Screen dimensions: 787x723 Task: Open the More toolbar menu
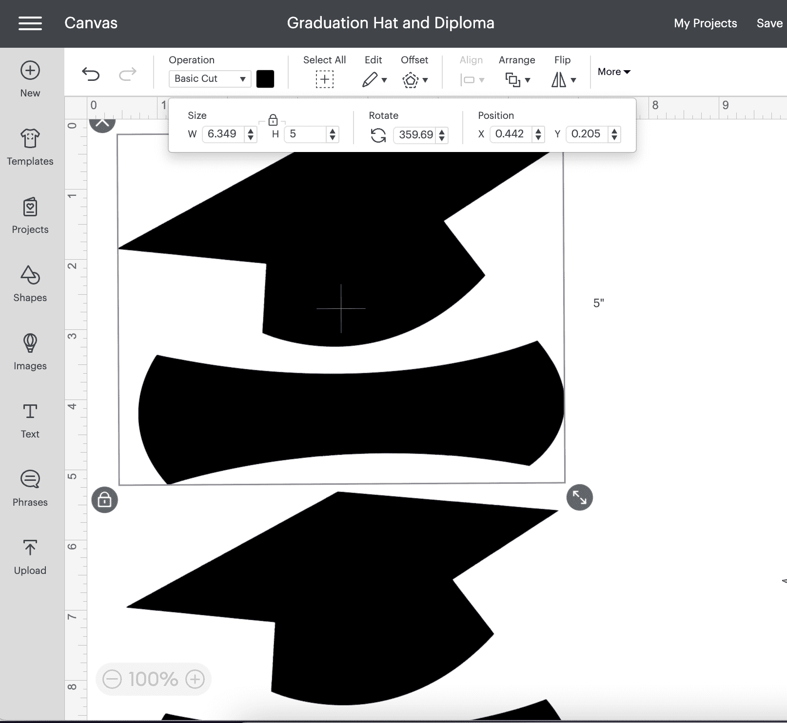point(614,72)
